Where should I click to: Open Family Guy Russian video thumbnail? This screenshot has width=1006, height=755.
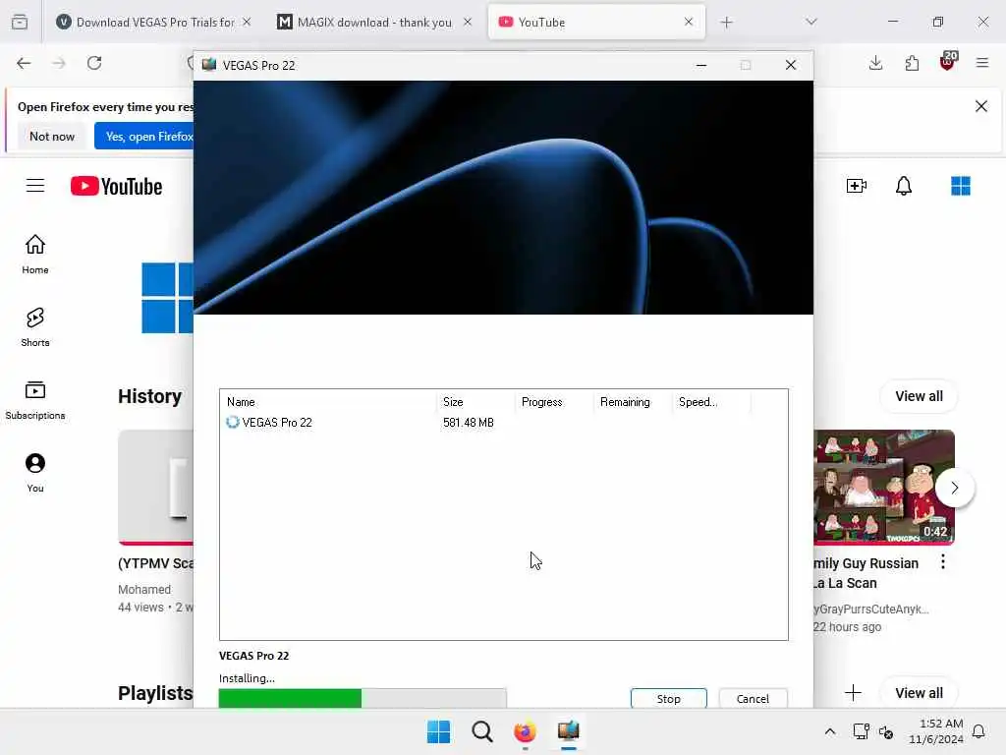pyautogui.click(x=884, y=488)
